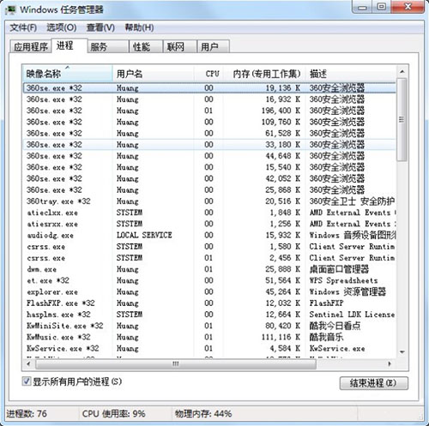The height and width of the screenshot is (426, 429).
Task: Click the WPS Spreadsheets description cell
Action: (343, 280)
